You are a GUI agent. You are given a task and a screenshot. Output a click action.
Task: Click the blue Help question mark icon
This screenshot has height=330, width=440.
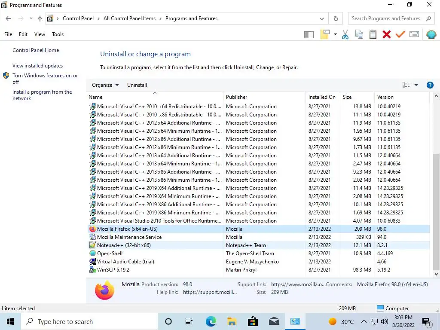tap(430, 85)
